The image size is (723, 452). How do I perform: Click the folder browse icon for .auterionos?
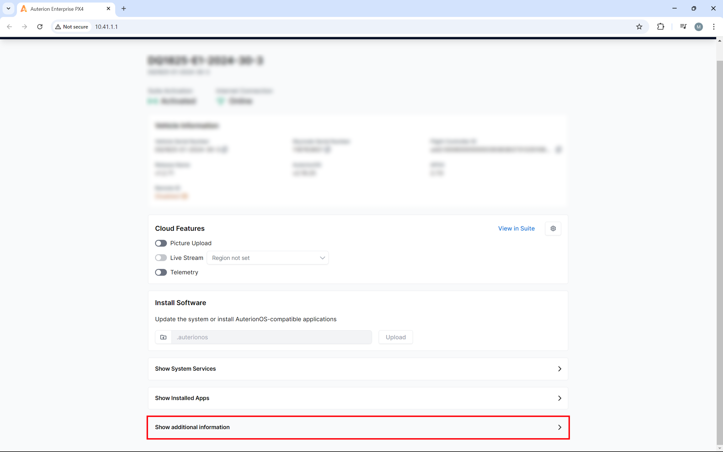(x=163, y=337)
